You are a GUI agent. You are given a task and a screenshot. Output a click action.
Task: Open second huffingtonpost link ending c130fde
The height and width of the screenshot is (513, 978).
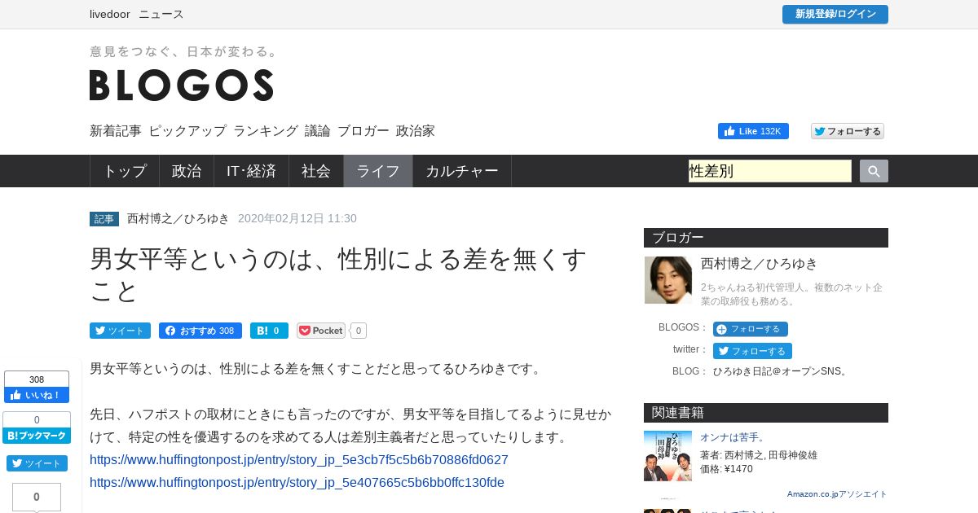click(x=297, y=482)
